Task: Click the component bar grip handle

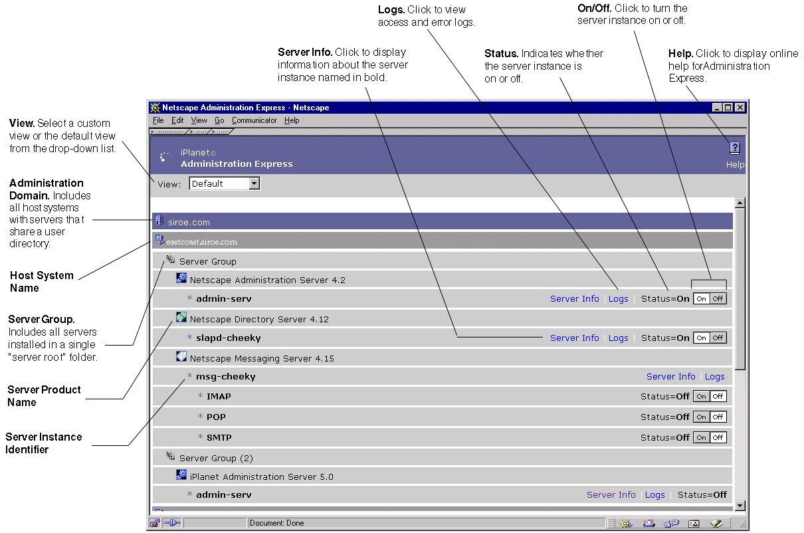Action: (611, 524)
